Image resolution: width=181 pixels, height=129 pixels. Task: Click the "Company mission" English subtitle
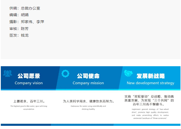[x=88, y=83]
